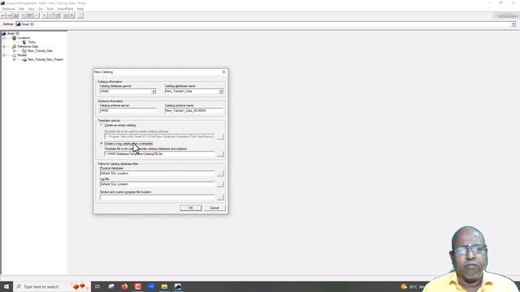The image size is (520, 292).
Task: Confirm New Catalog with OK
Action: click(191, 208)
